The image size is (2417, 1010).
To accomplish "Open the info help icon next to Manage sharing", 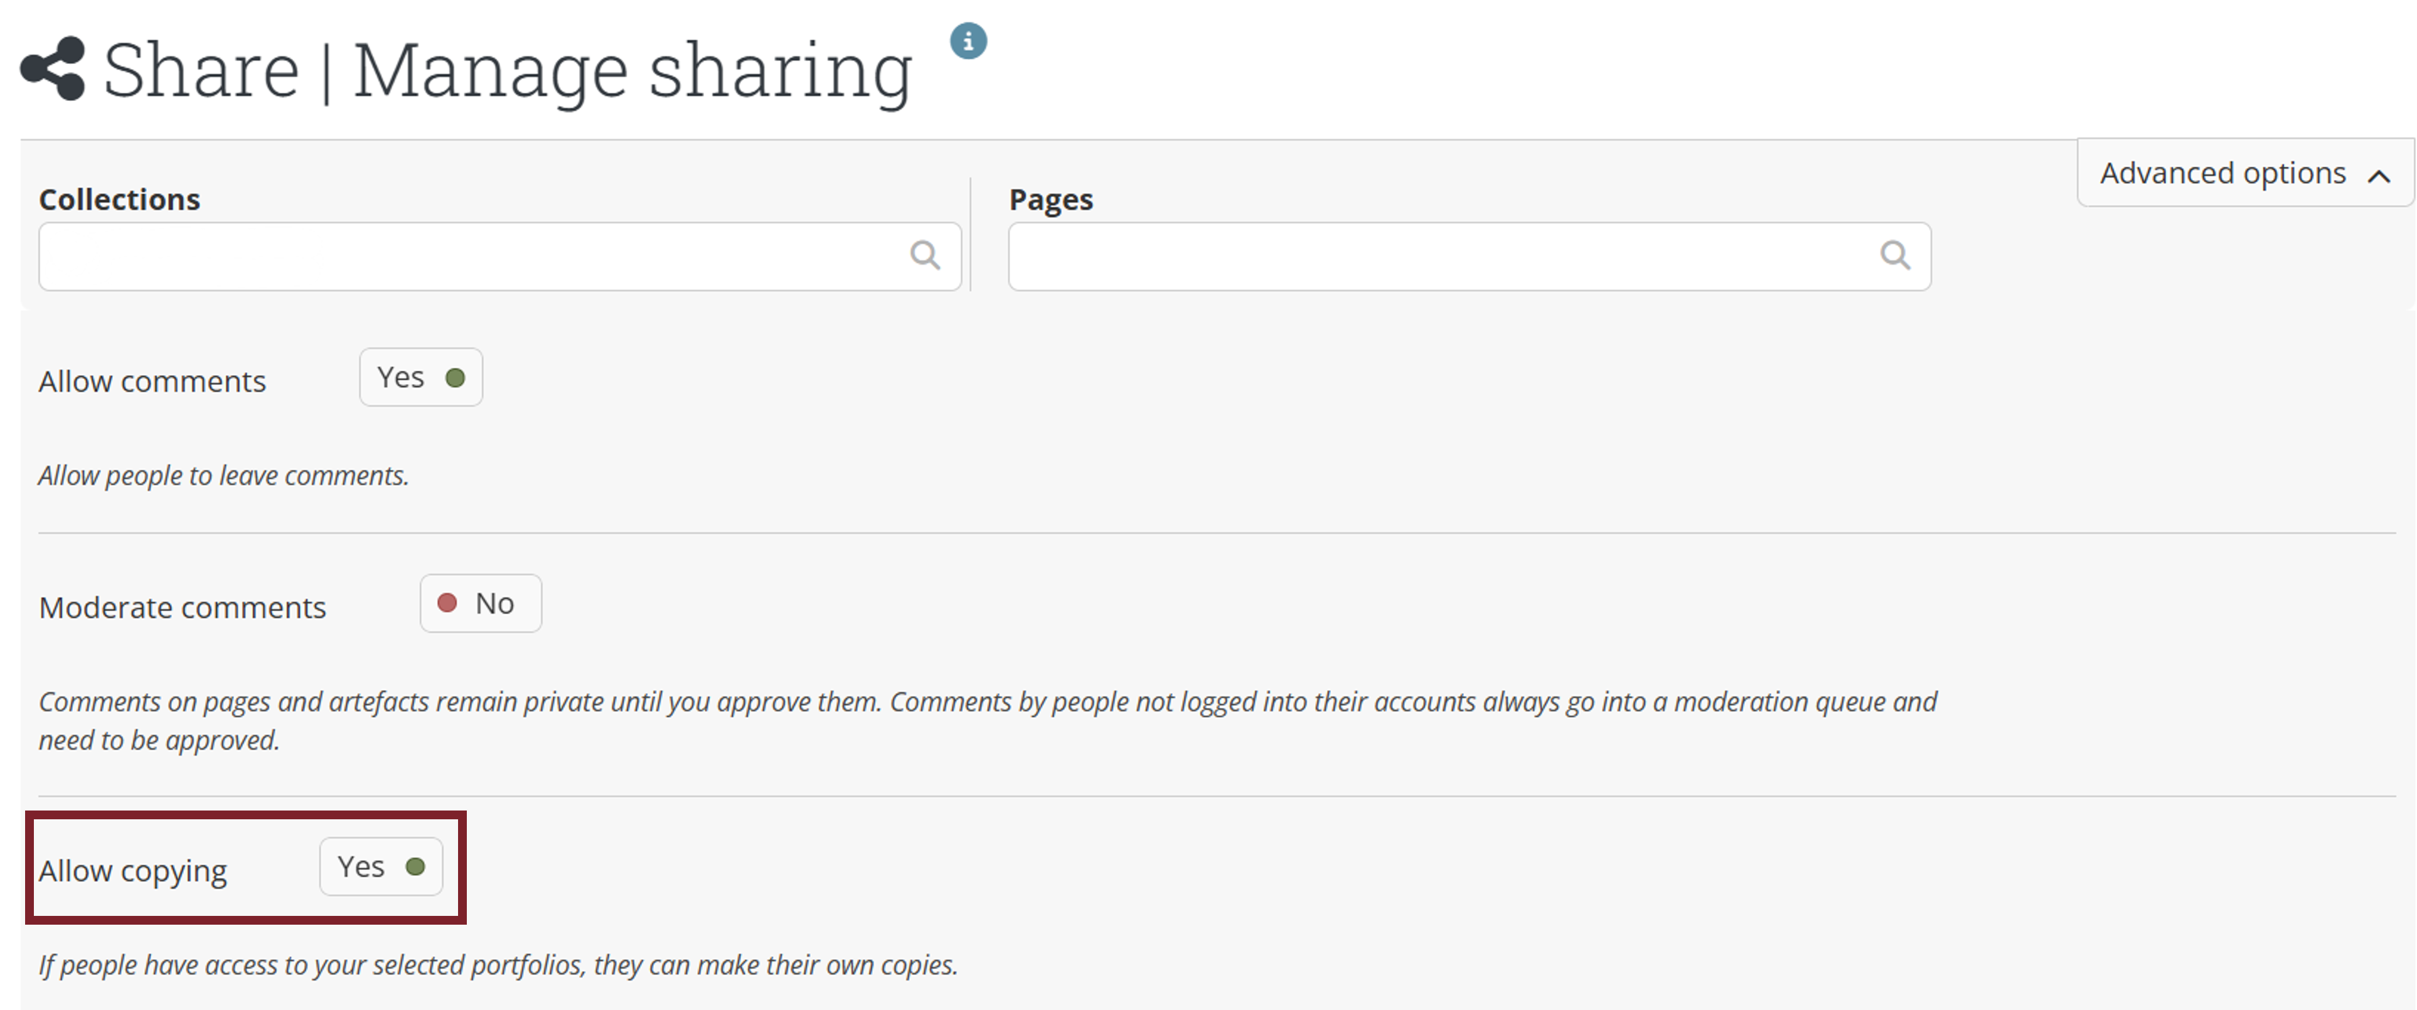I will (x=968, y=41).
